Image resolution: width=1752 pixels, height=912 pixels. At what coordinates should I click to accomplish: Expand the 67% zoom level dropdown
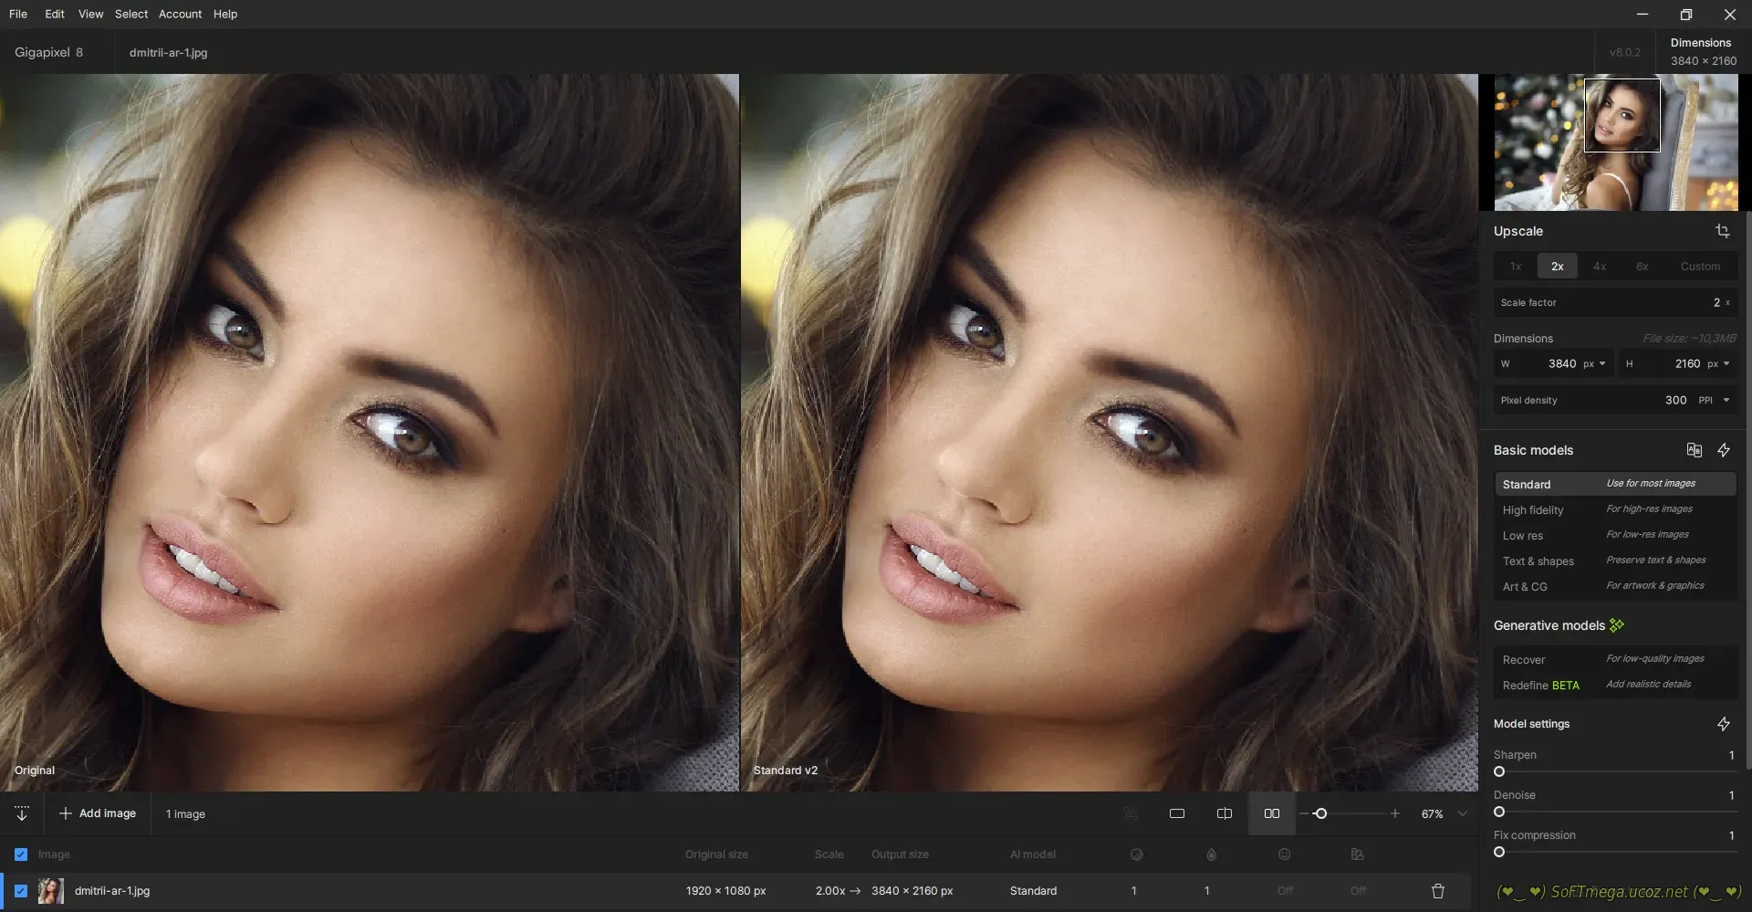[x=1463, y=813]
